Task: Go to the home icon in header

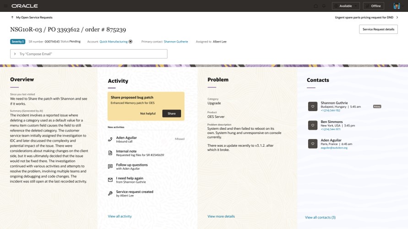Action: coord(316,5)
